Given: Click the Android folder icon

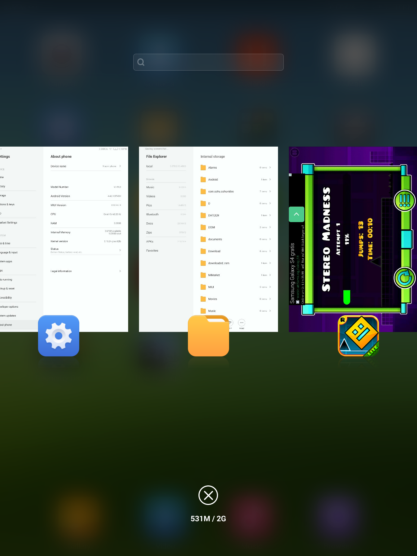Looking at the screenshot, I should [203, 179].
